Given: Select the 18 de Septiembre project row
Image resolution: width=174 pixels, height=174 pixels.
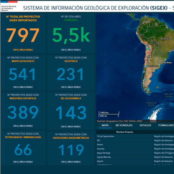Looking at the screenshot, I should [124, 136].
